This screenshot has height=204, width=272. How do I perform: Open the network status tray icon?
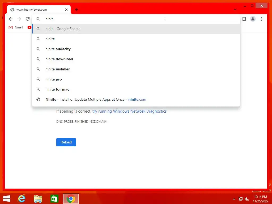click(x=241, y=199)
